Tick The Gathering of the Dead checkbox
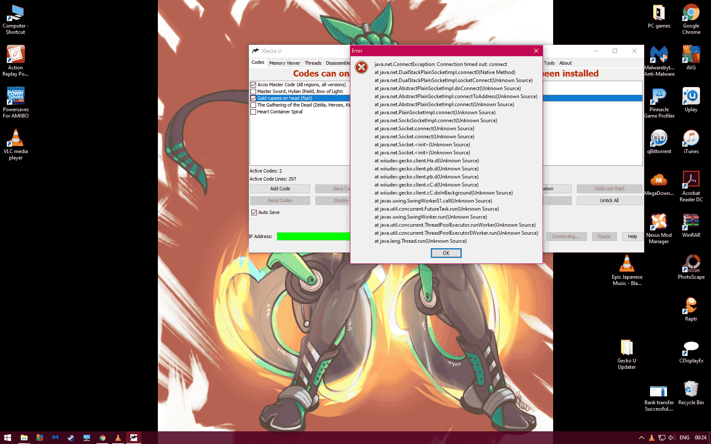Viewport: 711px width, 444px height. click(x=254, y=105)
